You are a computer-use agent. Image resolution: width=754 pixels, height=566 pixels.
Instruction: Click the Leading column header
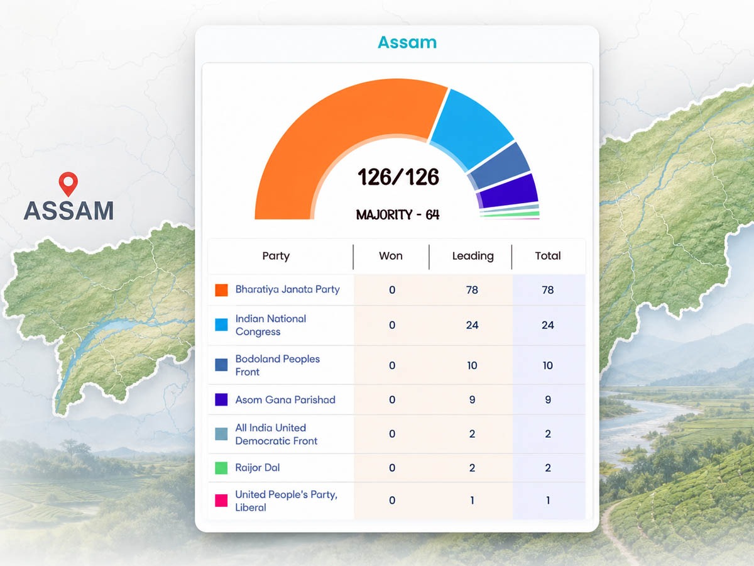click(x=473, y=256)
